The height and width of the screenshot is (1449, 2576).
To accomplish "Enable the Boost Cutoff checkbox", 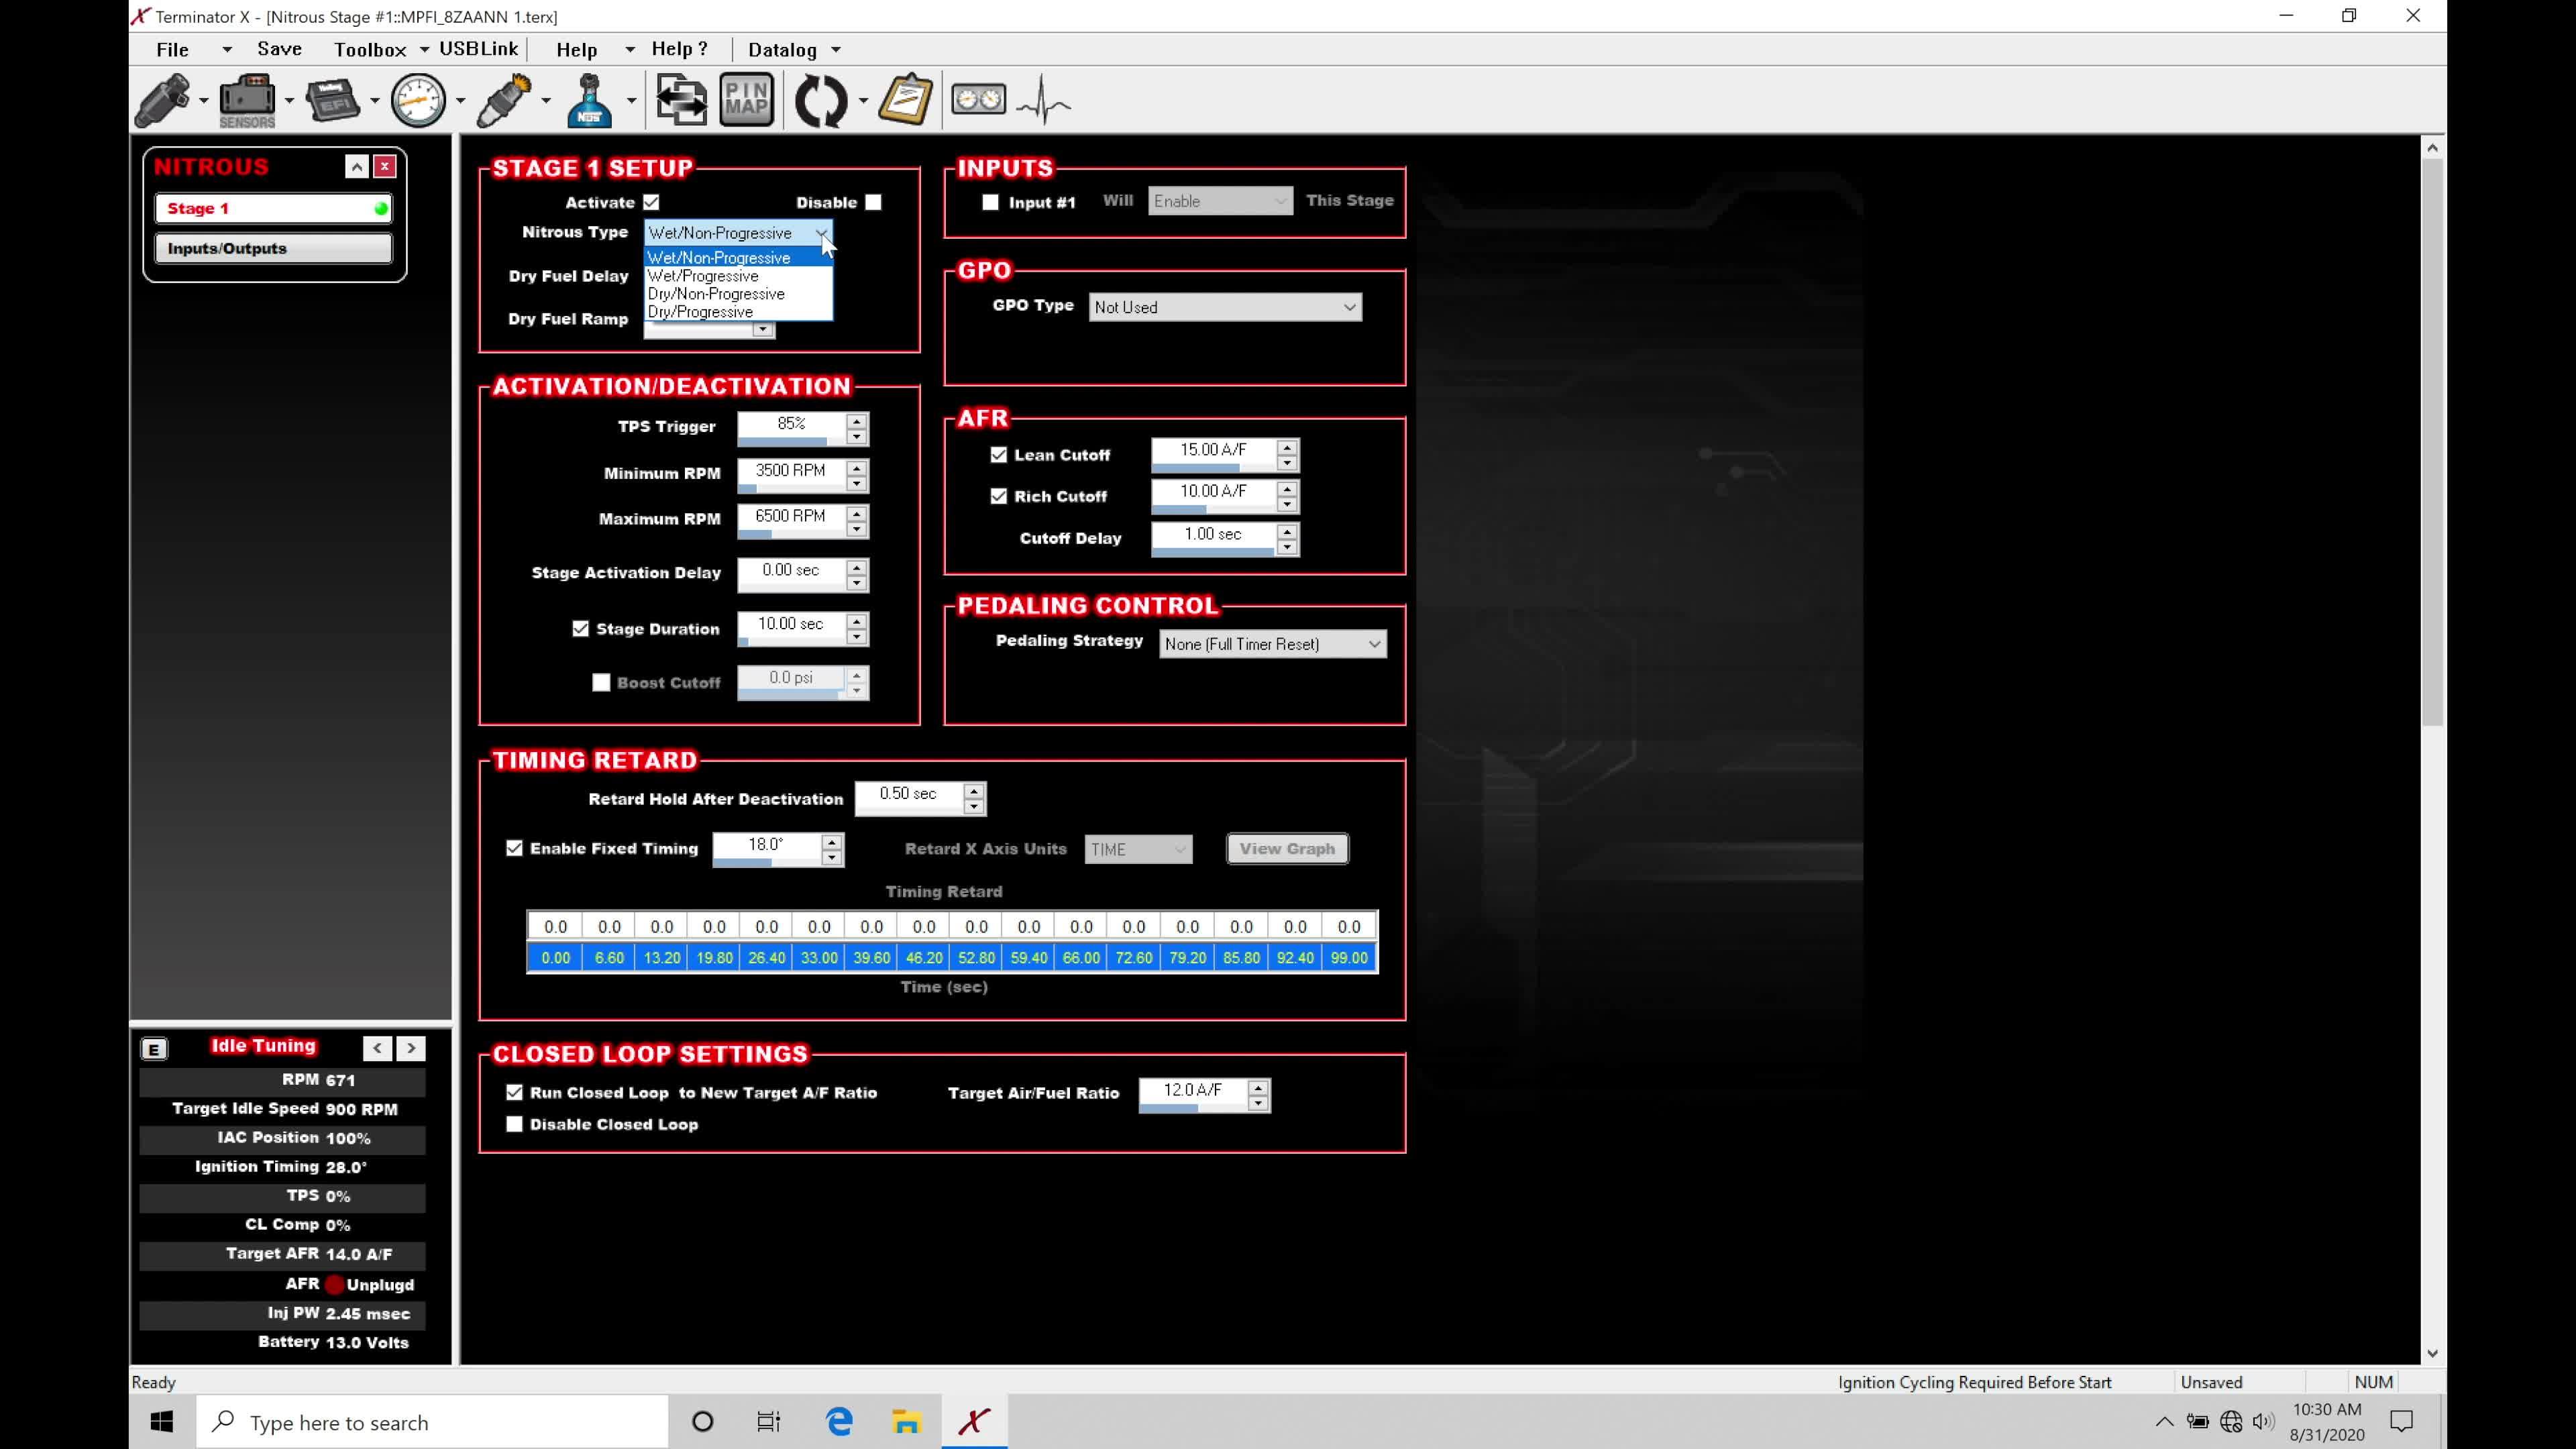I will click(x=601, y=683).
